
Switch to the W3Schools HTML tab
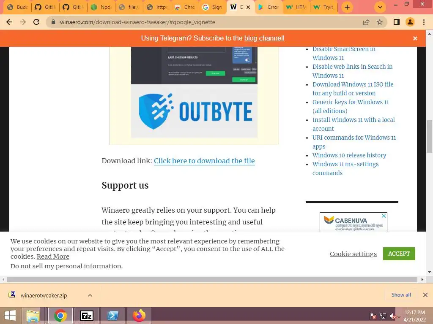pos(296,7)
